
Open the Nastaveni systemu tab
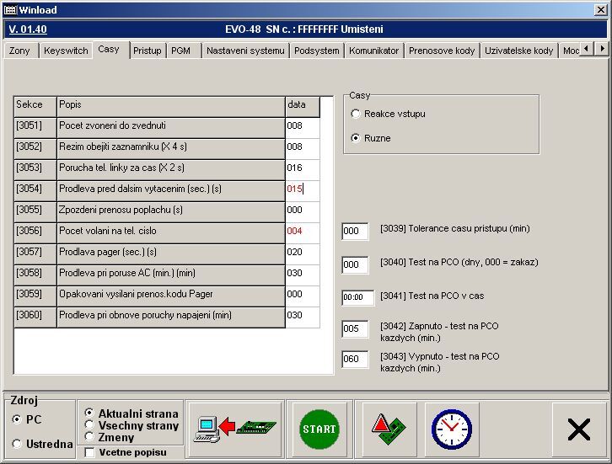[x=244, y=51]
